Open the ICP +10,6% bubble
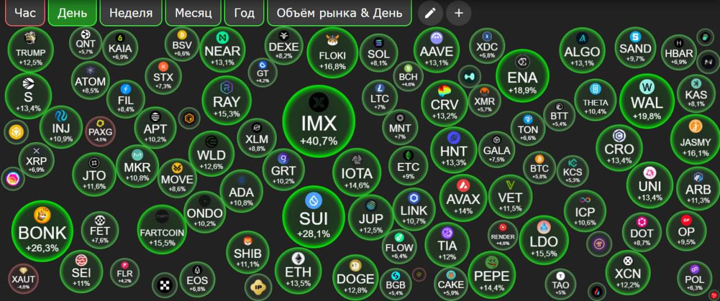 click(585, 211)
